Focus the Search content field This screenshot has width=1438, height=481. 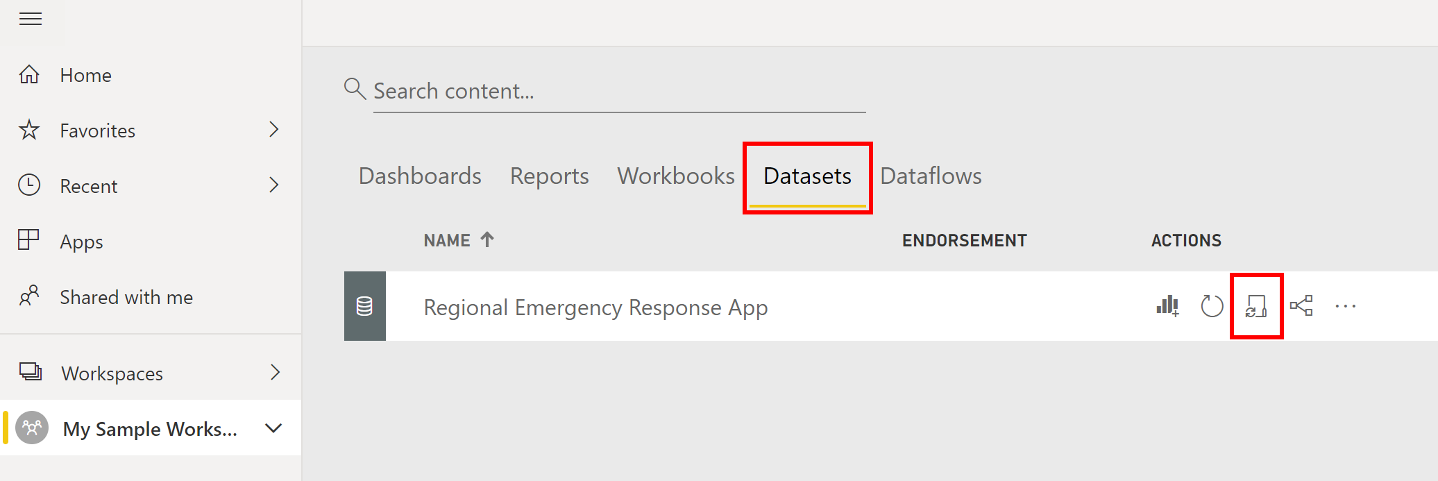pos(619,91)
